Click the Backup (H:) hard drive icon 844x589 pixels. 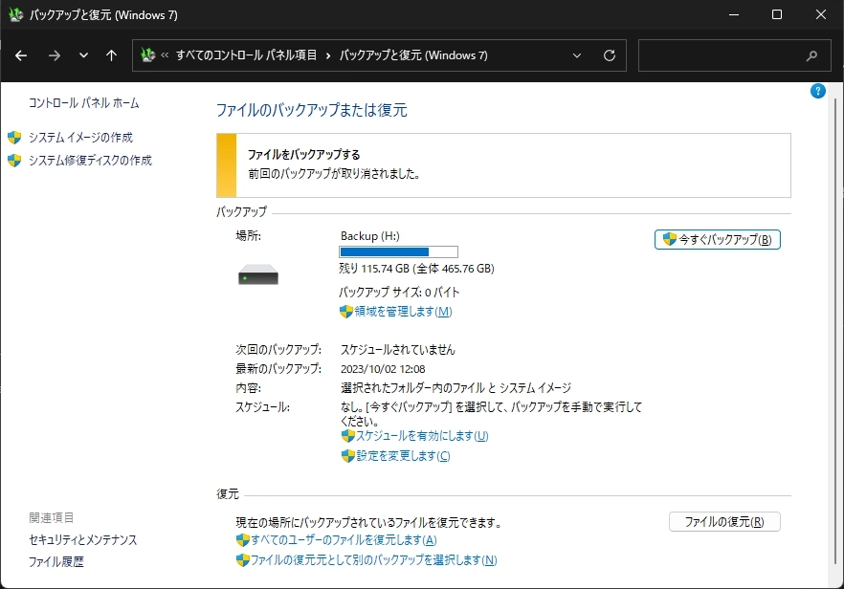click(x=258, y=275)
